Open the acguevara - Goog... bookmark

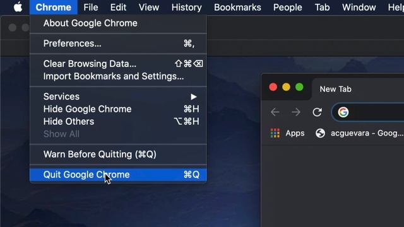[x=359, y=133]
